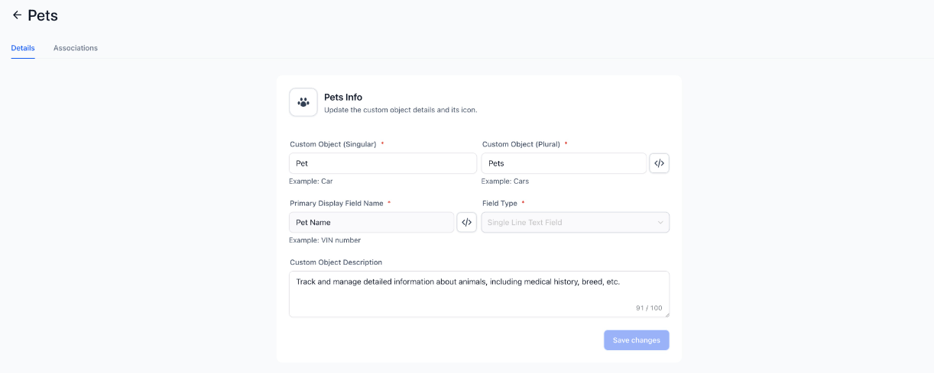
Task: Open the Associations tab
Action: [x=76, y=48]
